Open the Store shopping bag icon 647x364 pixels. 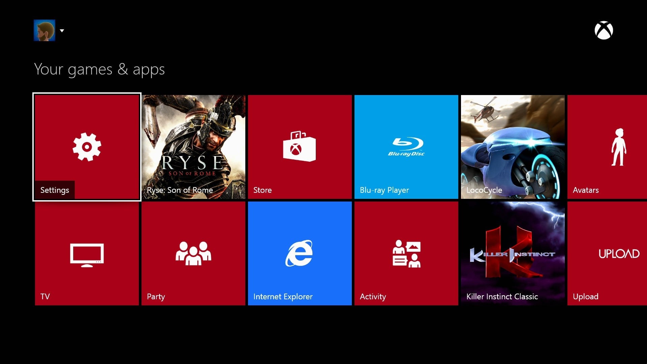pos(299,147)
